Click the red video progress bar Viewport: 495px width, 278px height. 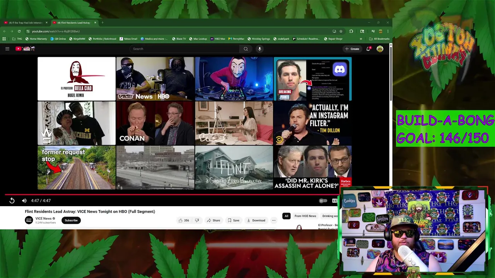pos(172,194)
